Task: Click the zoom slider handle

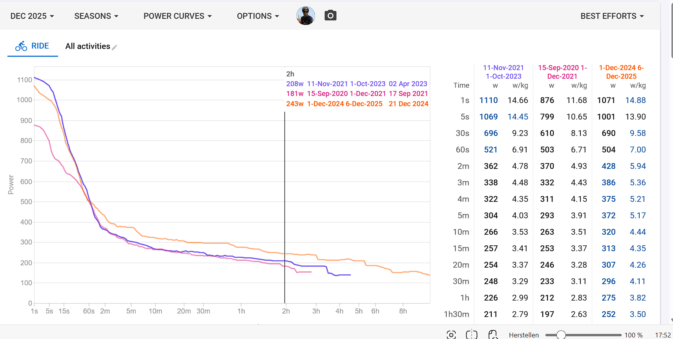Action: (561, 335)
